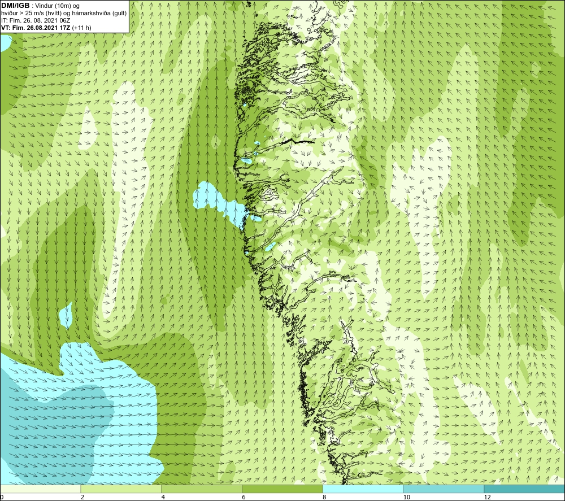Click the 'hviður > 25 m/s (hvítt)' line
This screenshot has height=501, width=565.
32,14
